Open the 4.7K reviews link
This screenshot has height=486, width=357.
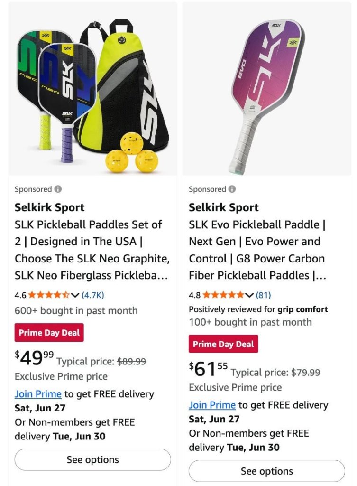click(x=92, y=295)
